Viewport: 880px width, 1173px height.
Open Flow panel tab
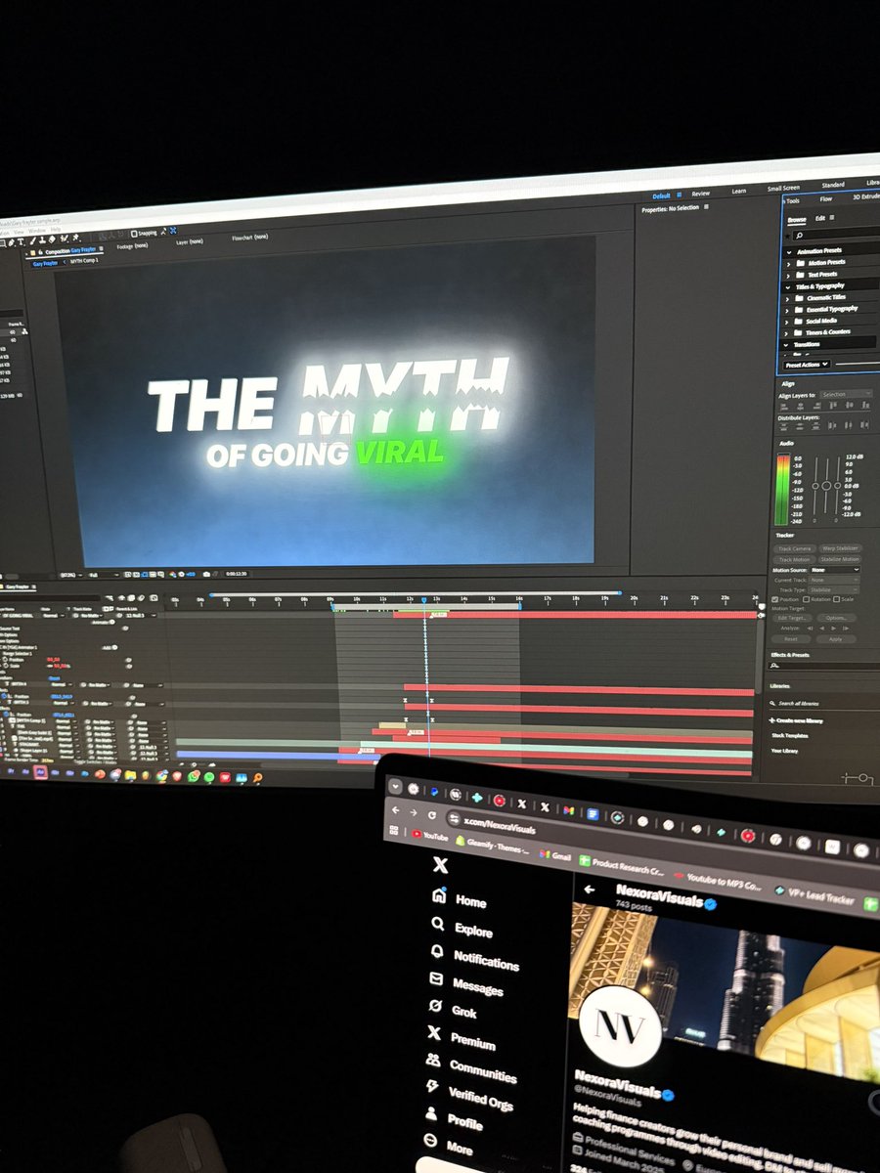826,199
